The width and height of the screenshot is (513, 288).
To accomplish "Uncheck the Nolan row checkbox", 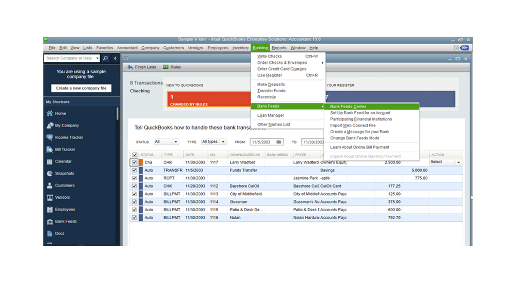I will point(134,217).
